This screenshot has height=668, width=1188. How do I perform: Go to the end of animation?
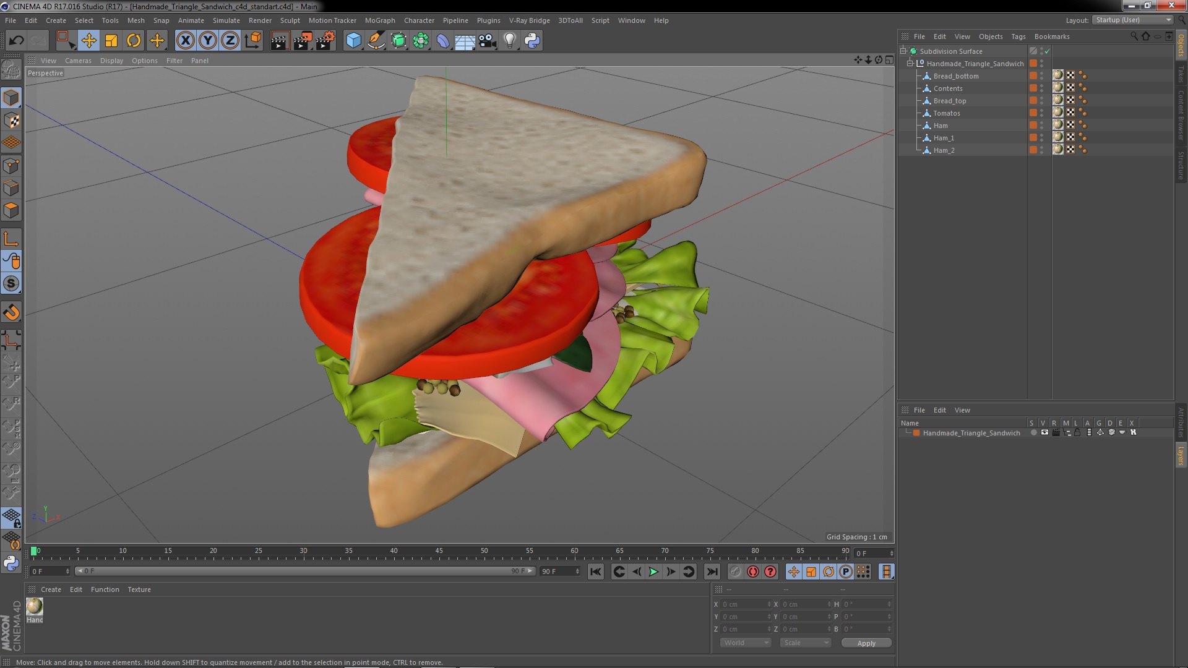pos(712,572)
